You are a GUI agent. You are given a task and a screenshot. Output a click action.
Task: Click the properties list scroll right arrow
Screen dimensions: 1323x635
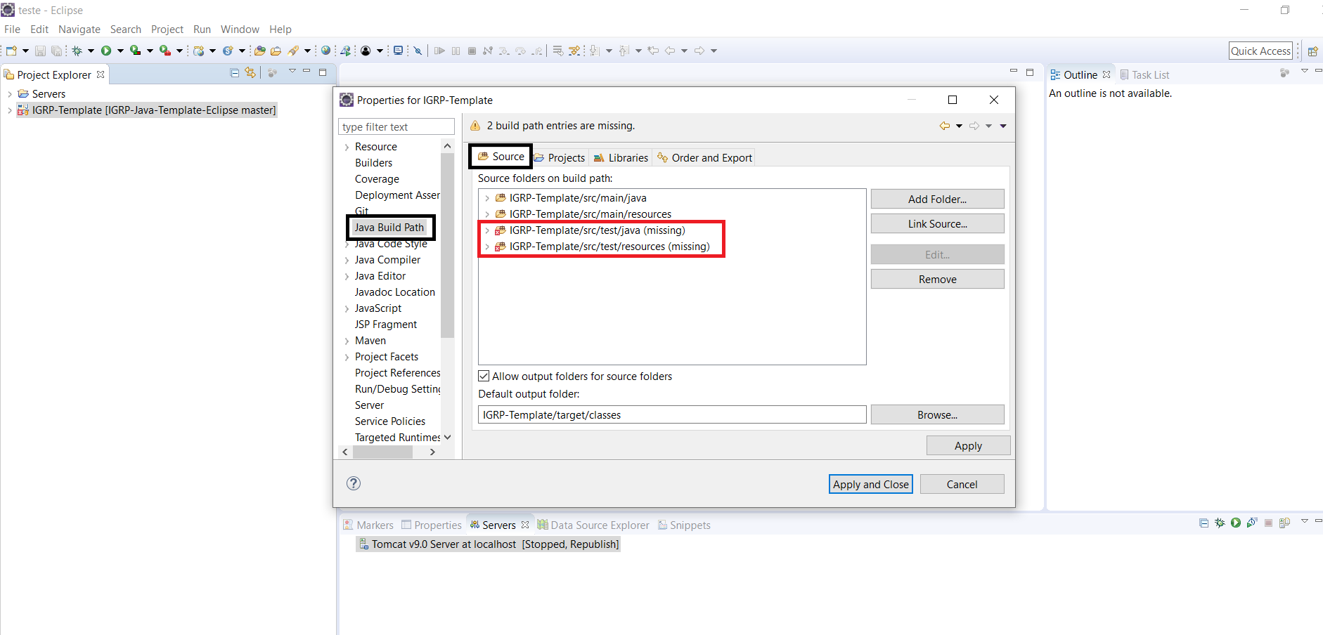(432, 452)
